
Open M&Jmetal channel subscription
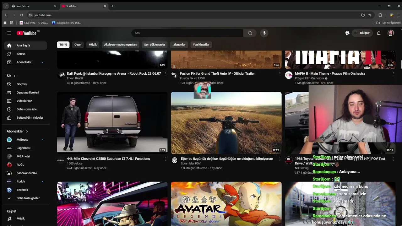(x=26, y=156)
